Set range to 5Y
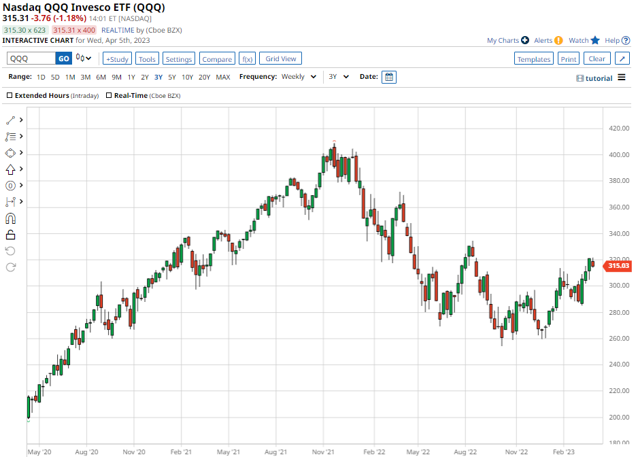This screenshot has width=638, height=457. click(x=171, y=77)
